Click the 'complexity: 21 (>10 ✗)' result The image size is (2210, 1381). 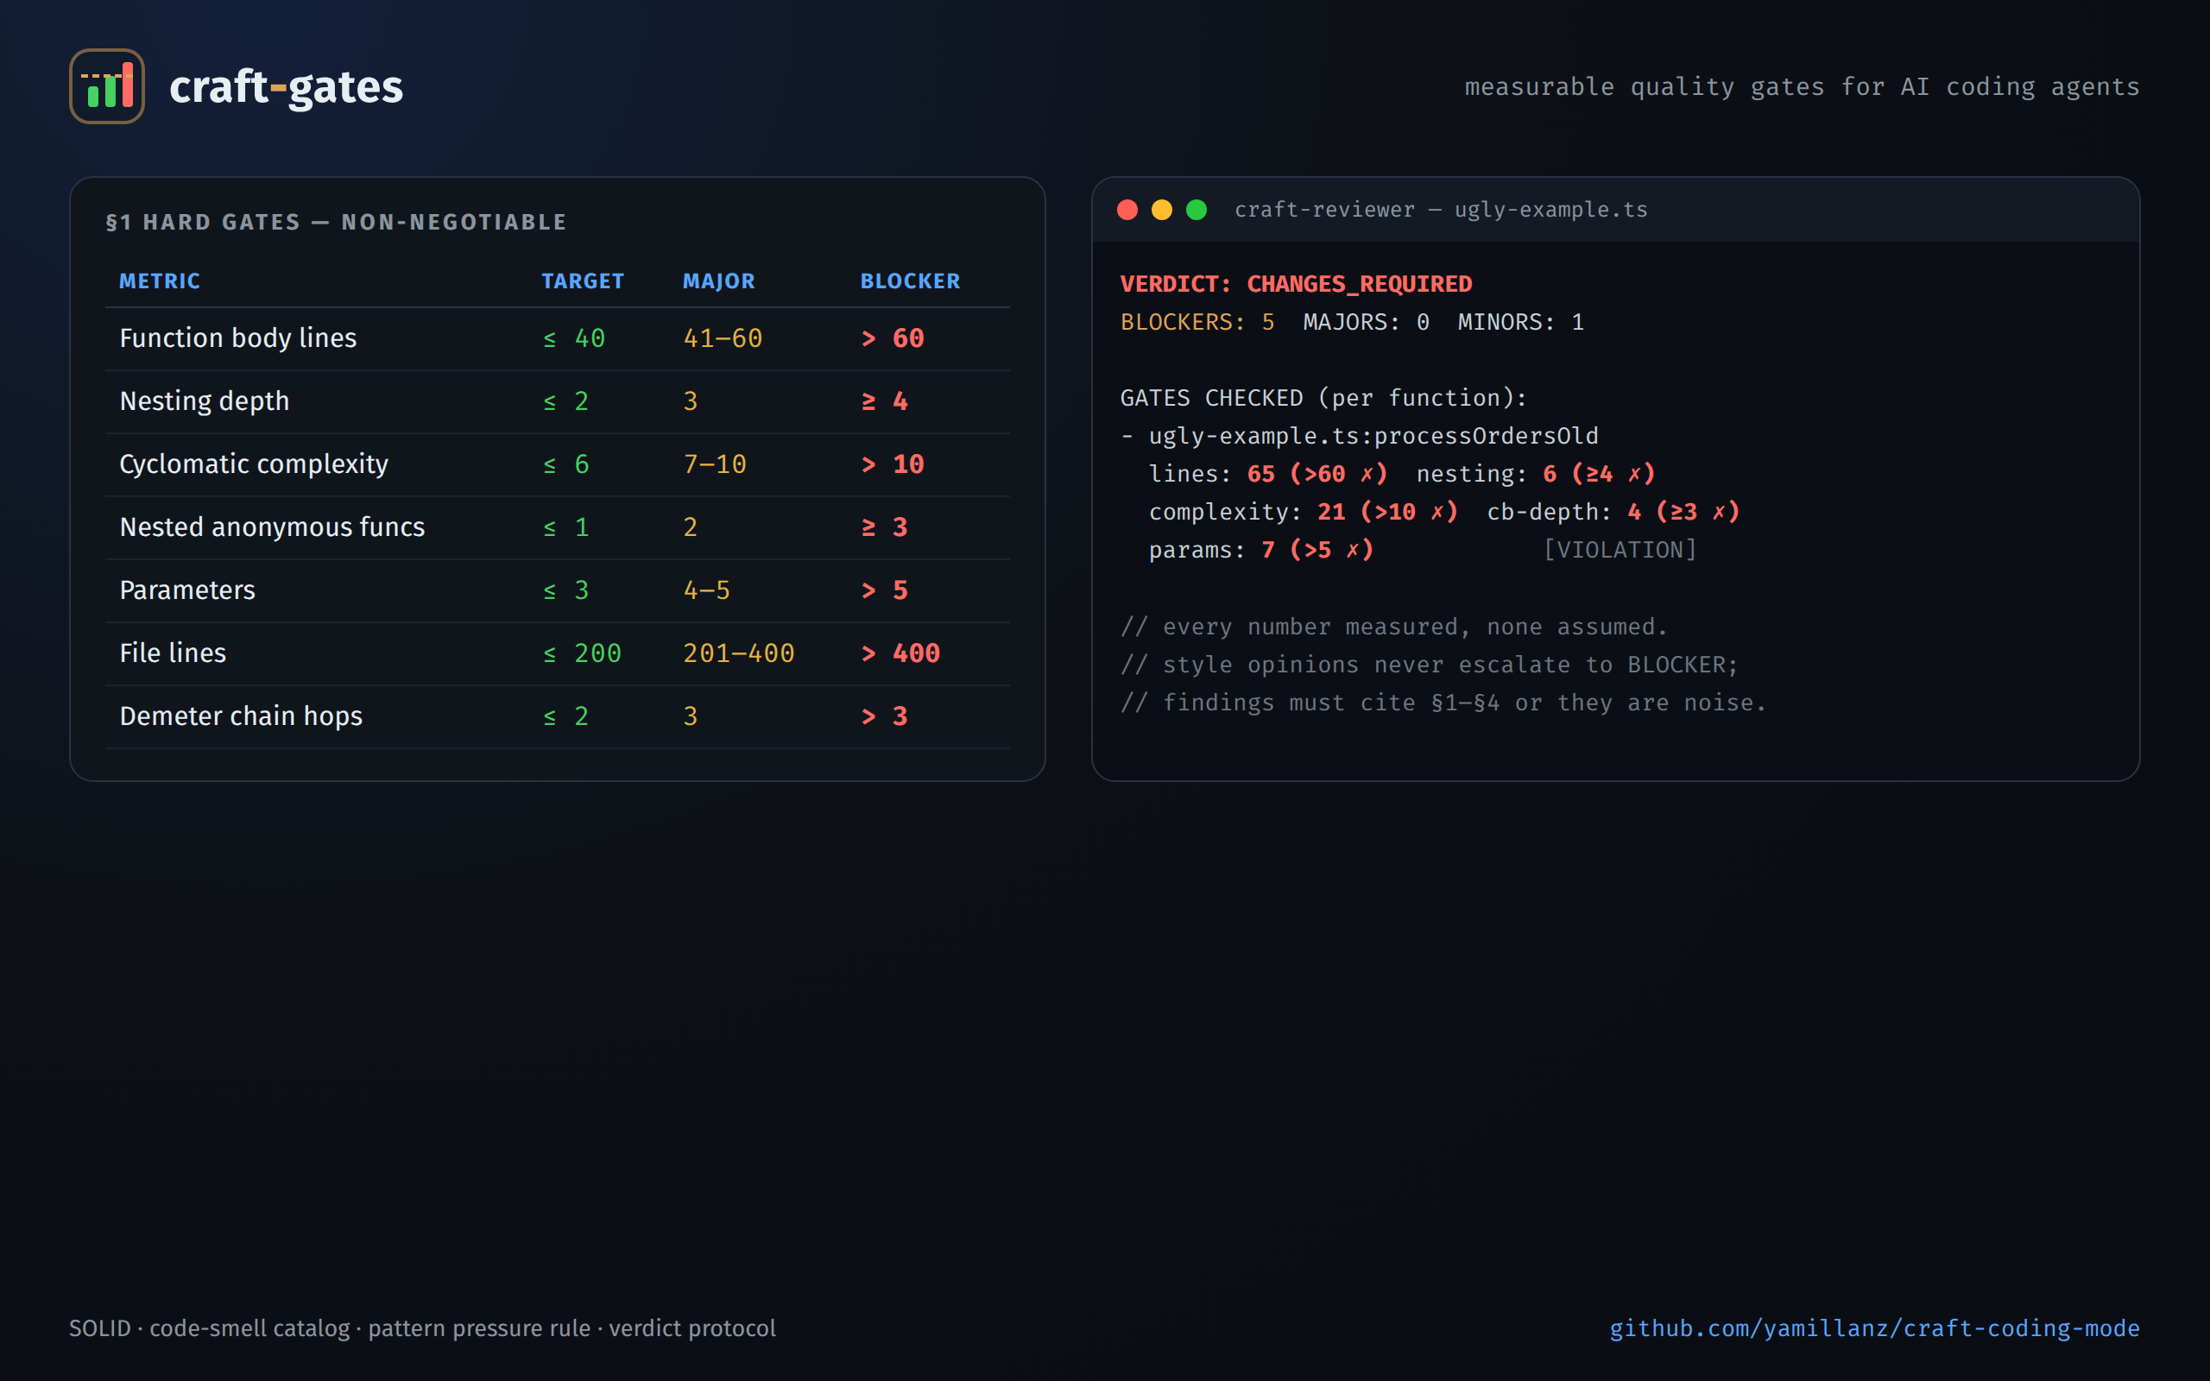coord(1304,513)
